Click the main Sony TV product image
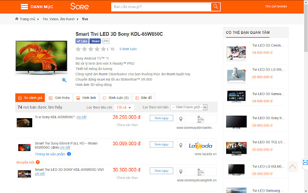Viewport: 308px width, 193px height. point(41,57)
